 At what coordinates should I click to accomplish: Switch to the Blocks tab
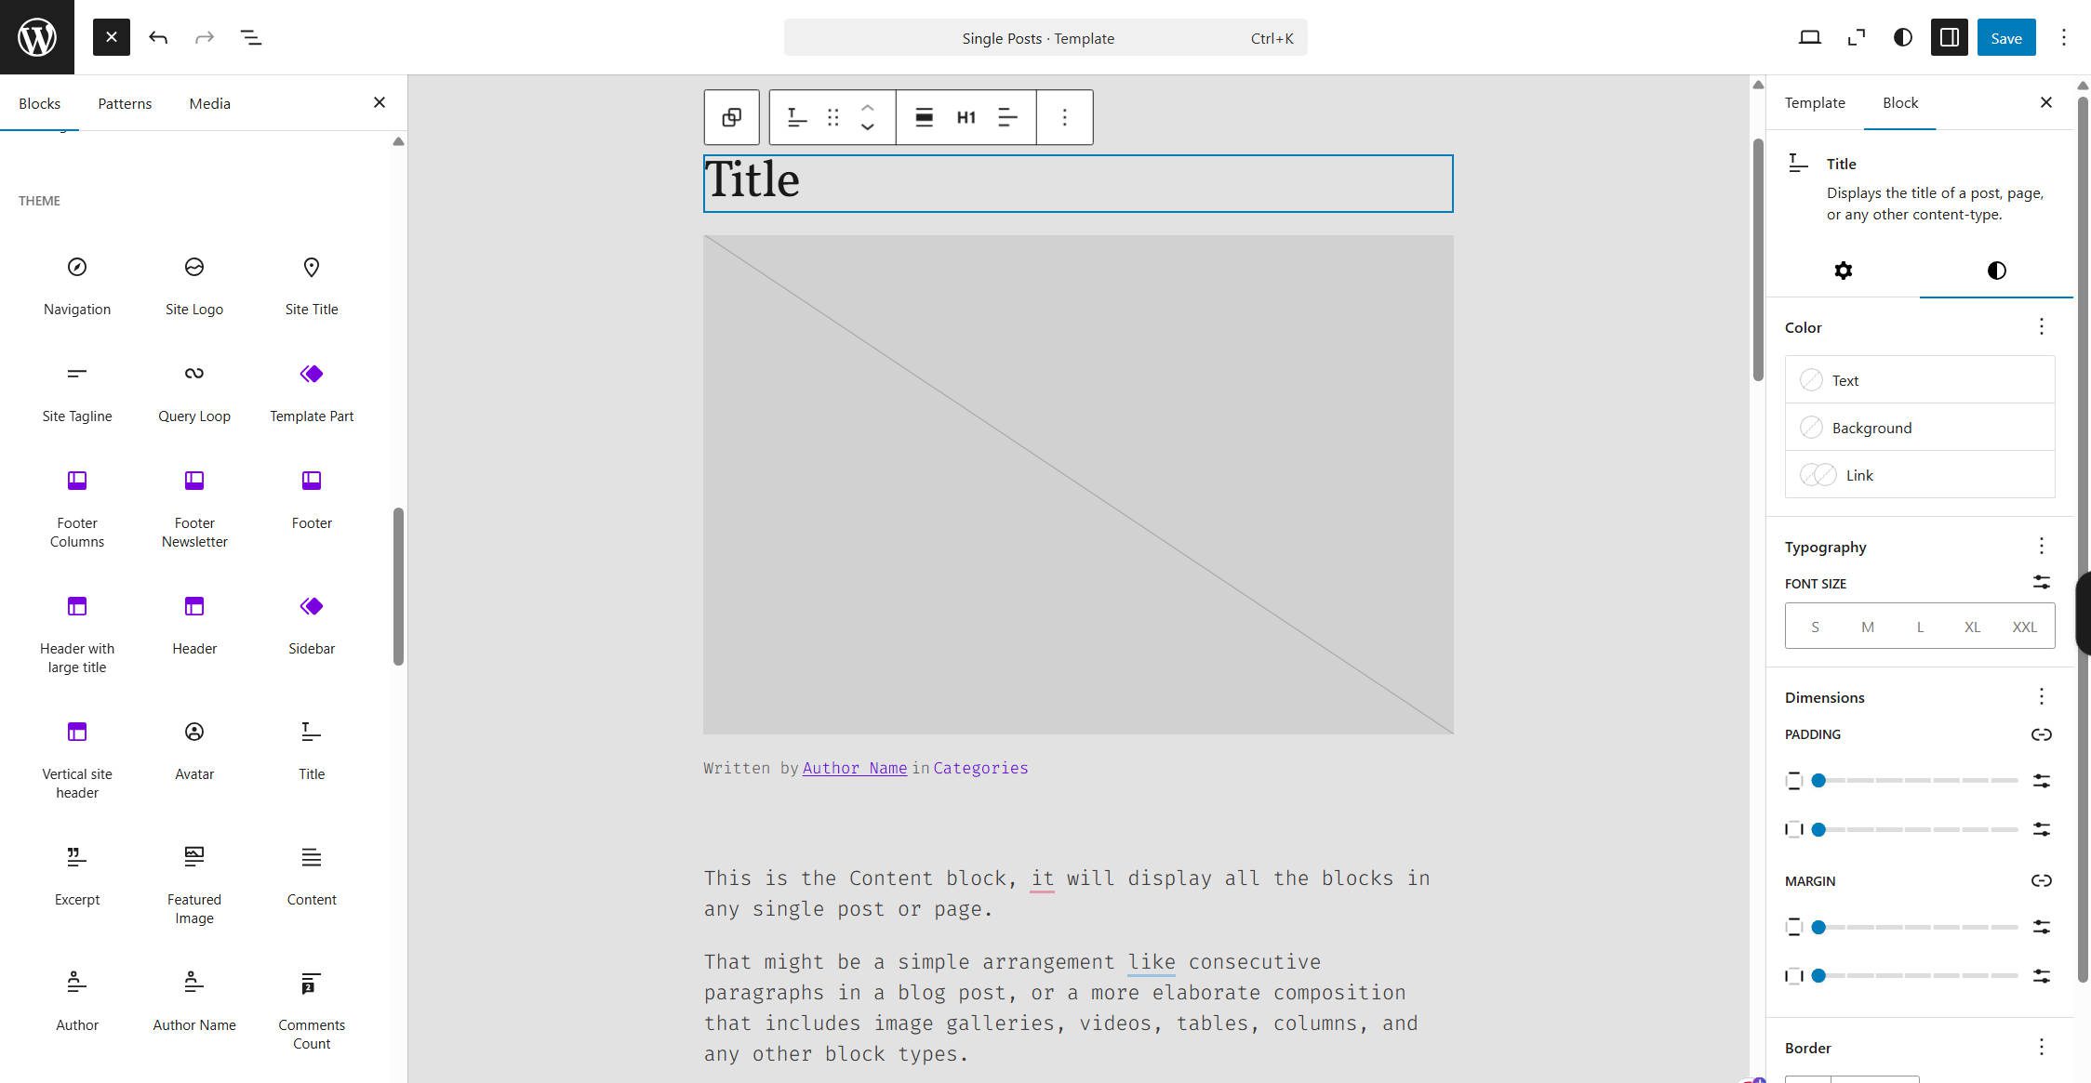(x=39, y=103)
